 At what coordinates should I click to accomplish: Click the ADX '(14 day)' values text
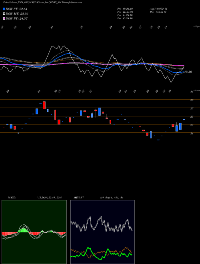[112, 198]
